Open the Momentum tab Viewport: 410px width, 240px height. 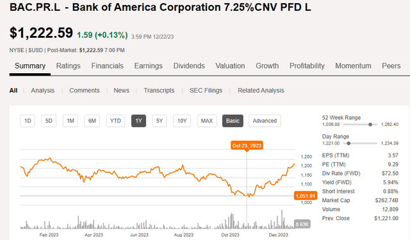click(x=353, y=65)
